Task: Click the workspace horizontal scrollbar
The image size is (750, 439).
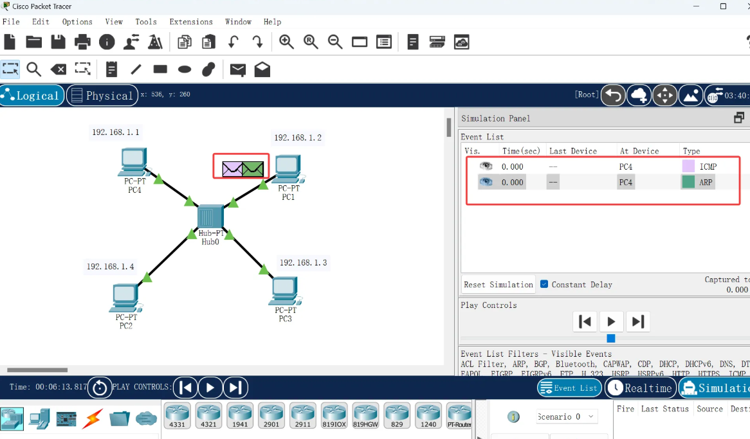Action: point(37,370)
